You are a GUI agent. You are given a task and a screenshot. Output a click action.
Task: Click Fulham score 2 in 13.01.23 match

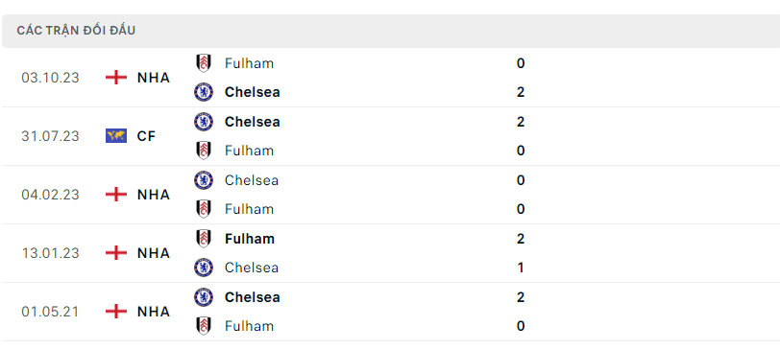tap(521, 239)
